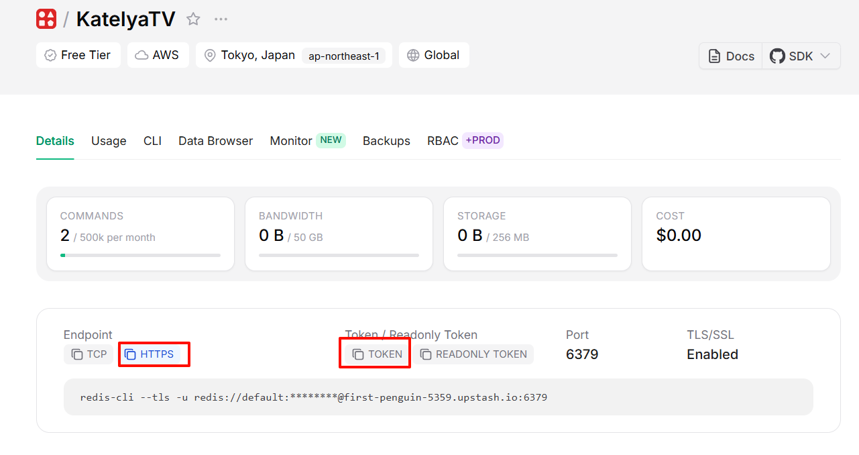Image resolution: width=859 pixels, height=455 pixels.
Task: Click the Endpoint label
Action: pos(88,335)
